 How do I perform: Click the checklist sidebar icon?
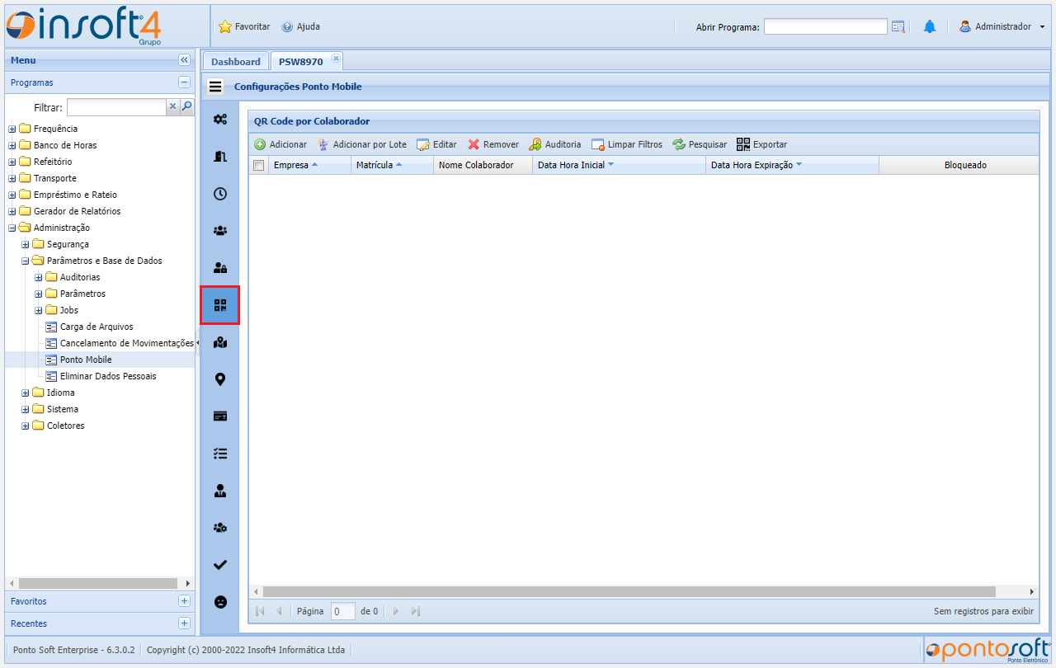219,454
